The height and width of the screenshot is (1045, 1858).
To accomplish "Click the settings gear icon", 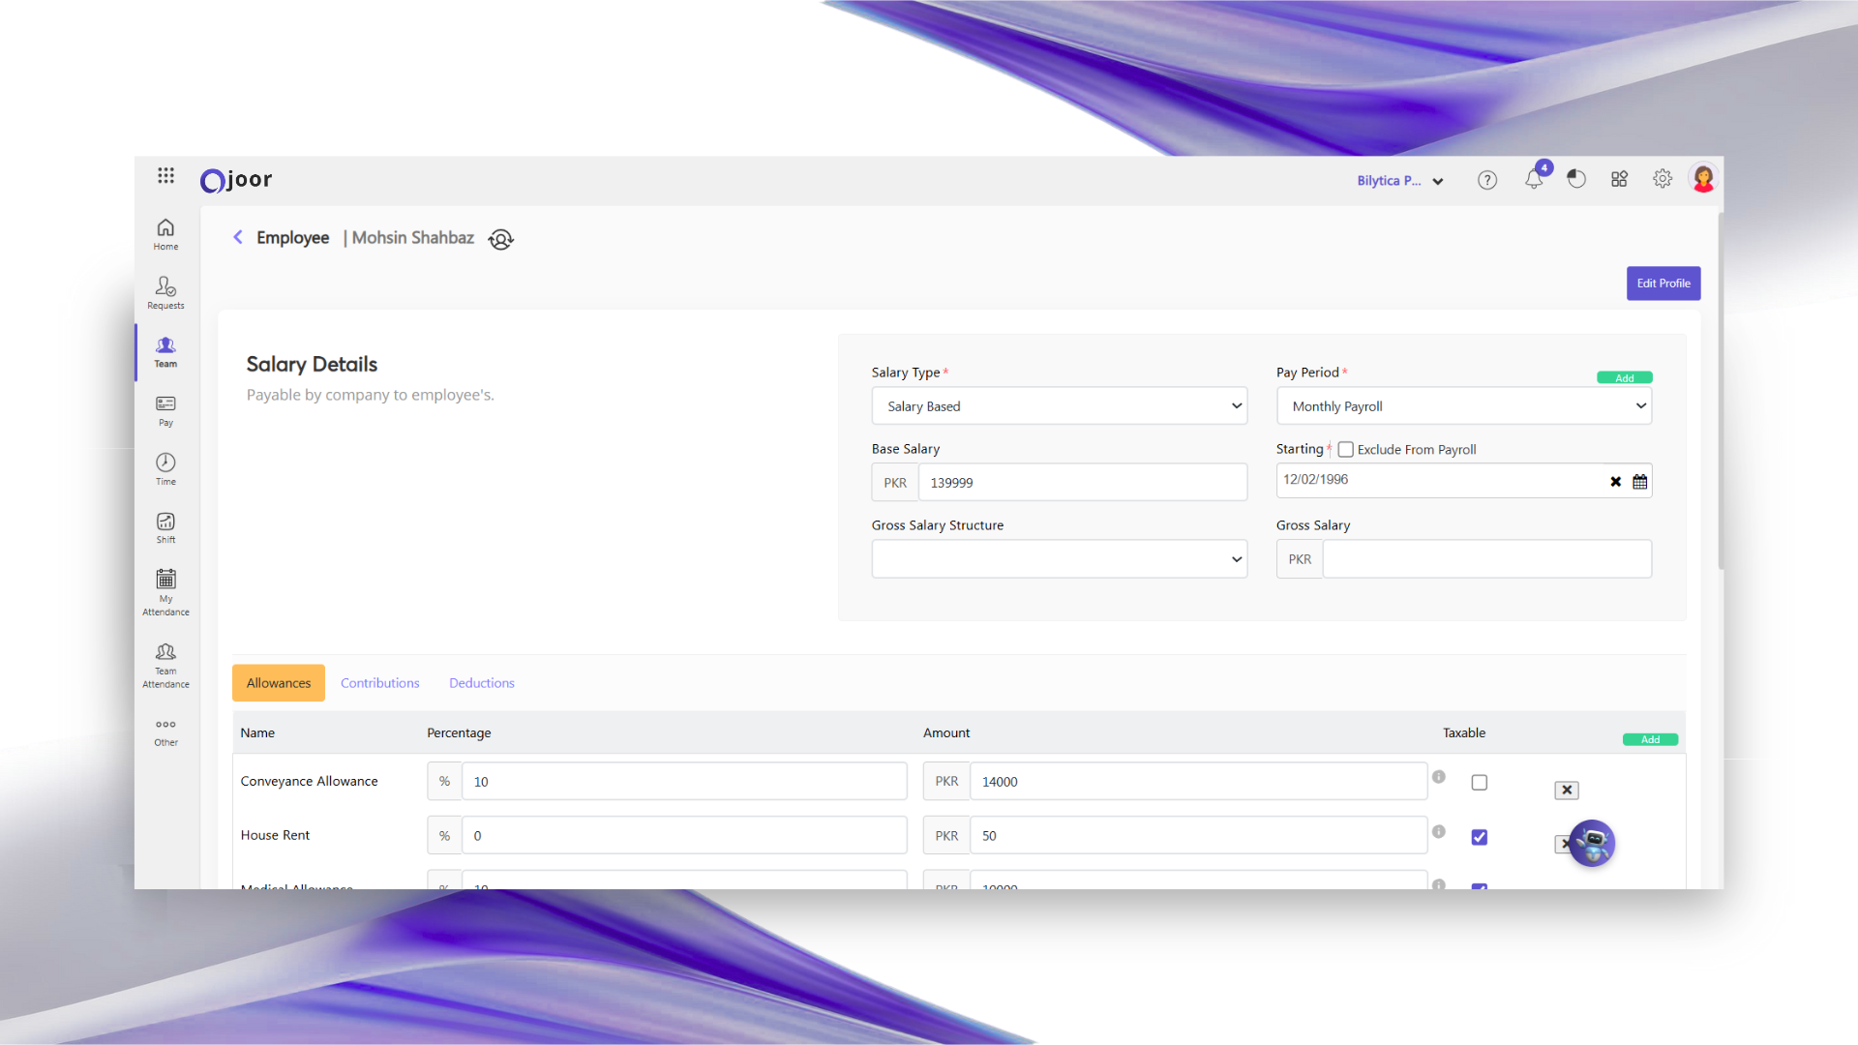I will coord(1663,179).
